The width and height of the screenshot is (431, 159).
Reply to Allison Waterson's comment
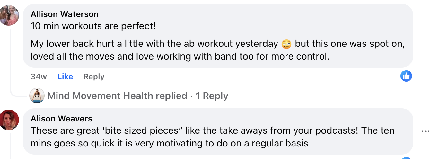(94, 77)
